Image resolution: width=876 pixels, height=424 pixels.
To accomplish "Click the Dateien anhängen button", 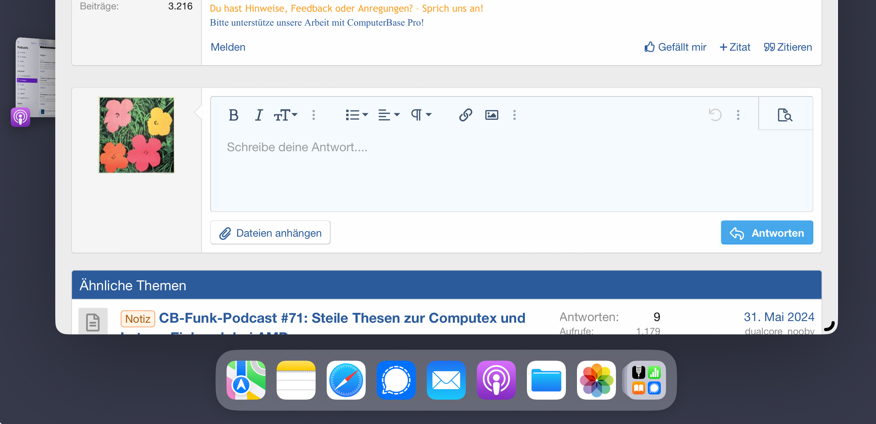I will (270, 233).
